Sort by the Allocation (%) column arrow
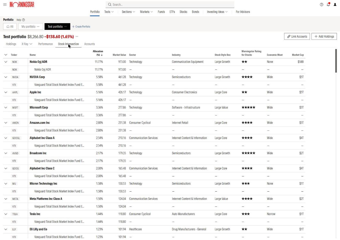This screenshot has height=240, width=340. (x=102, y=55)
